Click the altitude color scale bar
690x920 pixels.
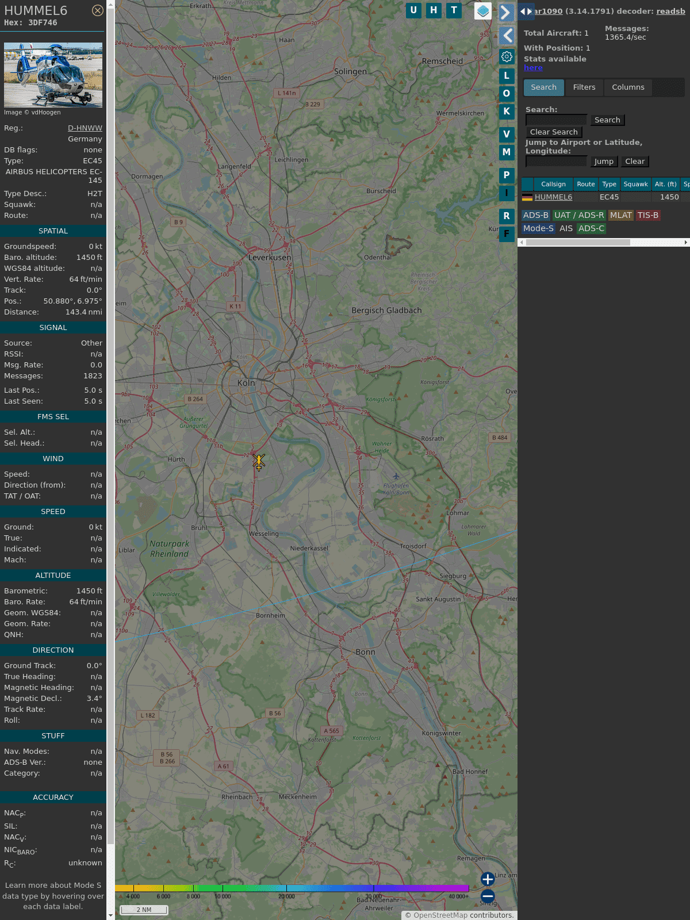pos(292,888)
